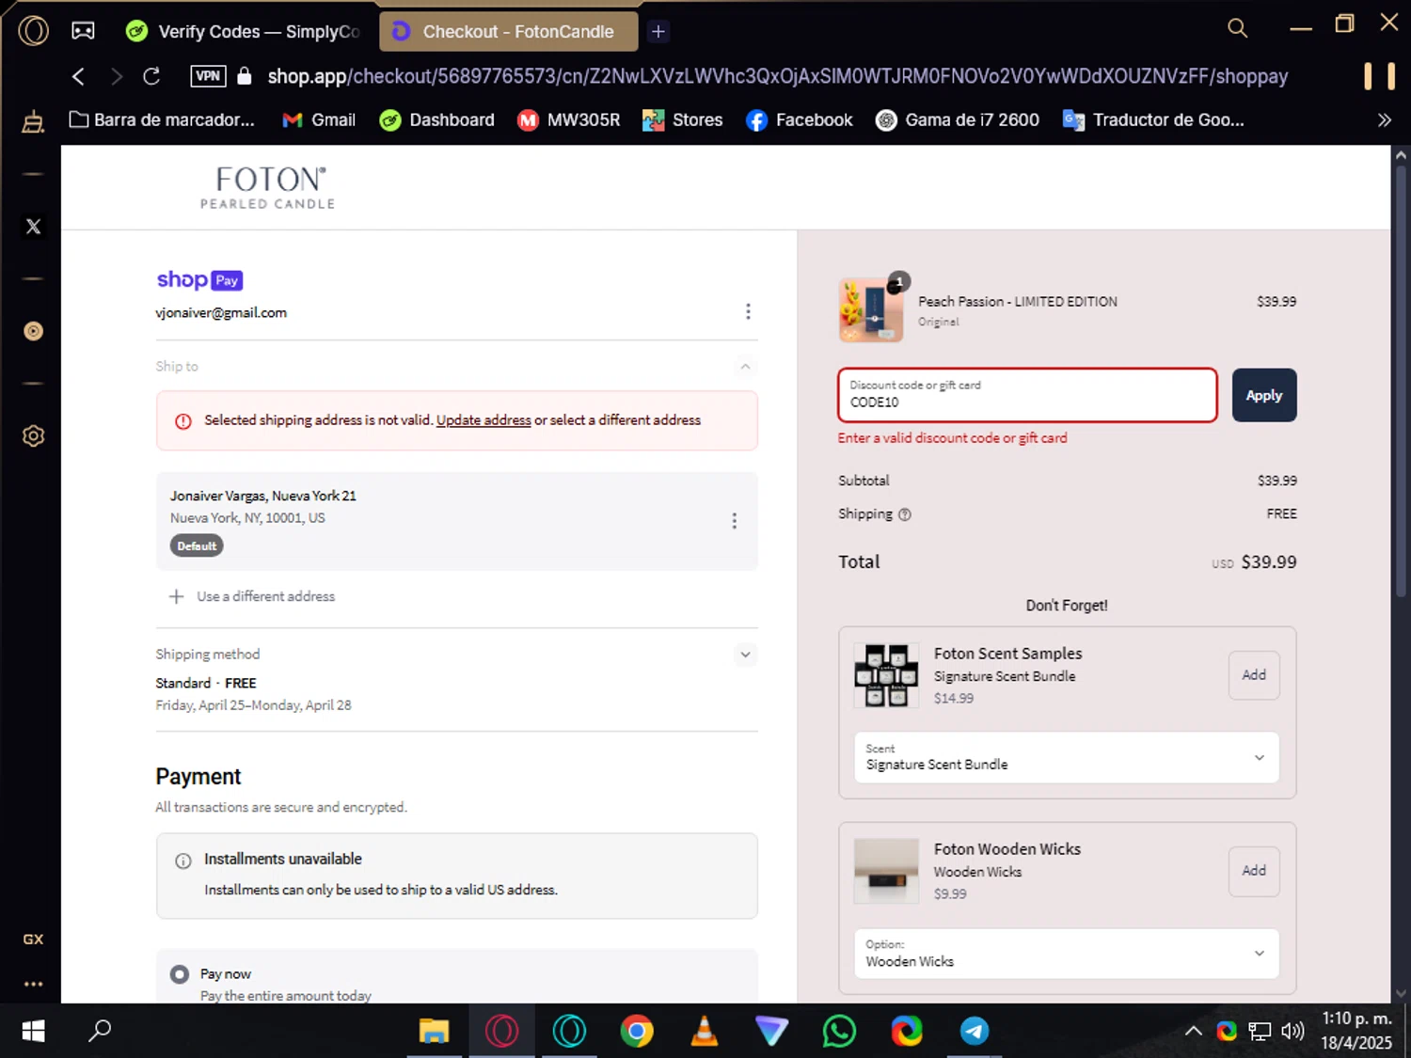Open the X (Twitter) sidebar icon
The image size is (1411, 1058).
click(33, 227)
